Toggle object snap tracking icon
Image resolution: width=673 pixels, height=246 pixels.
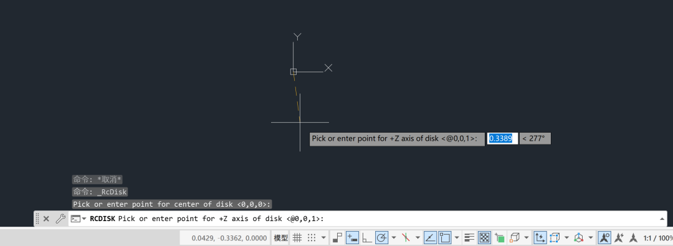pos(429,237)
